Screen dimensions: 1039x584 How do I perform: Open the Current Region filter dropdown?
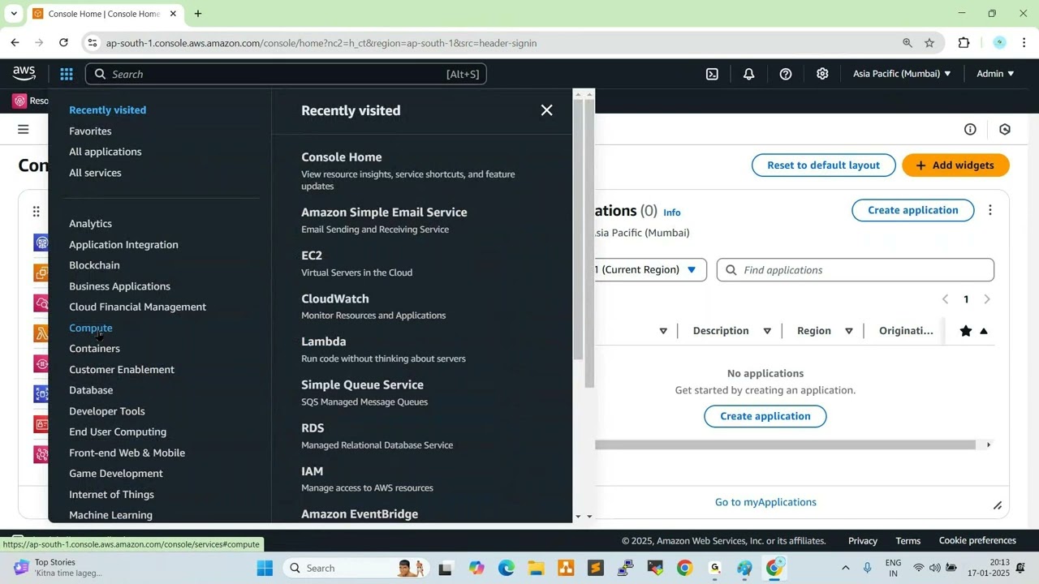[x=650, y=270]
